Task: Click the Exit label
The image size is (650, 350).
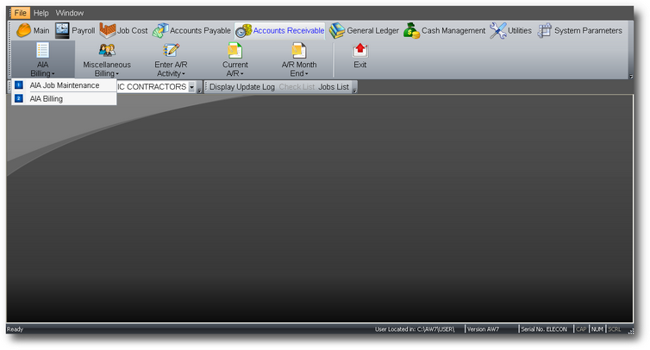Action: [x=359, y=65]
